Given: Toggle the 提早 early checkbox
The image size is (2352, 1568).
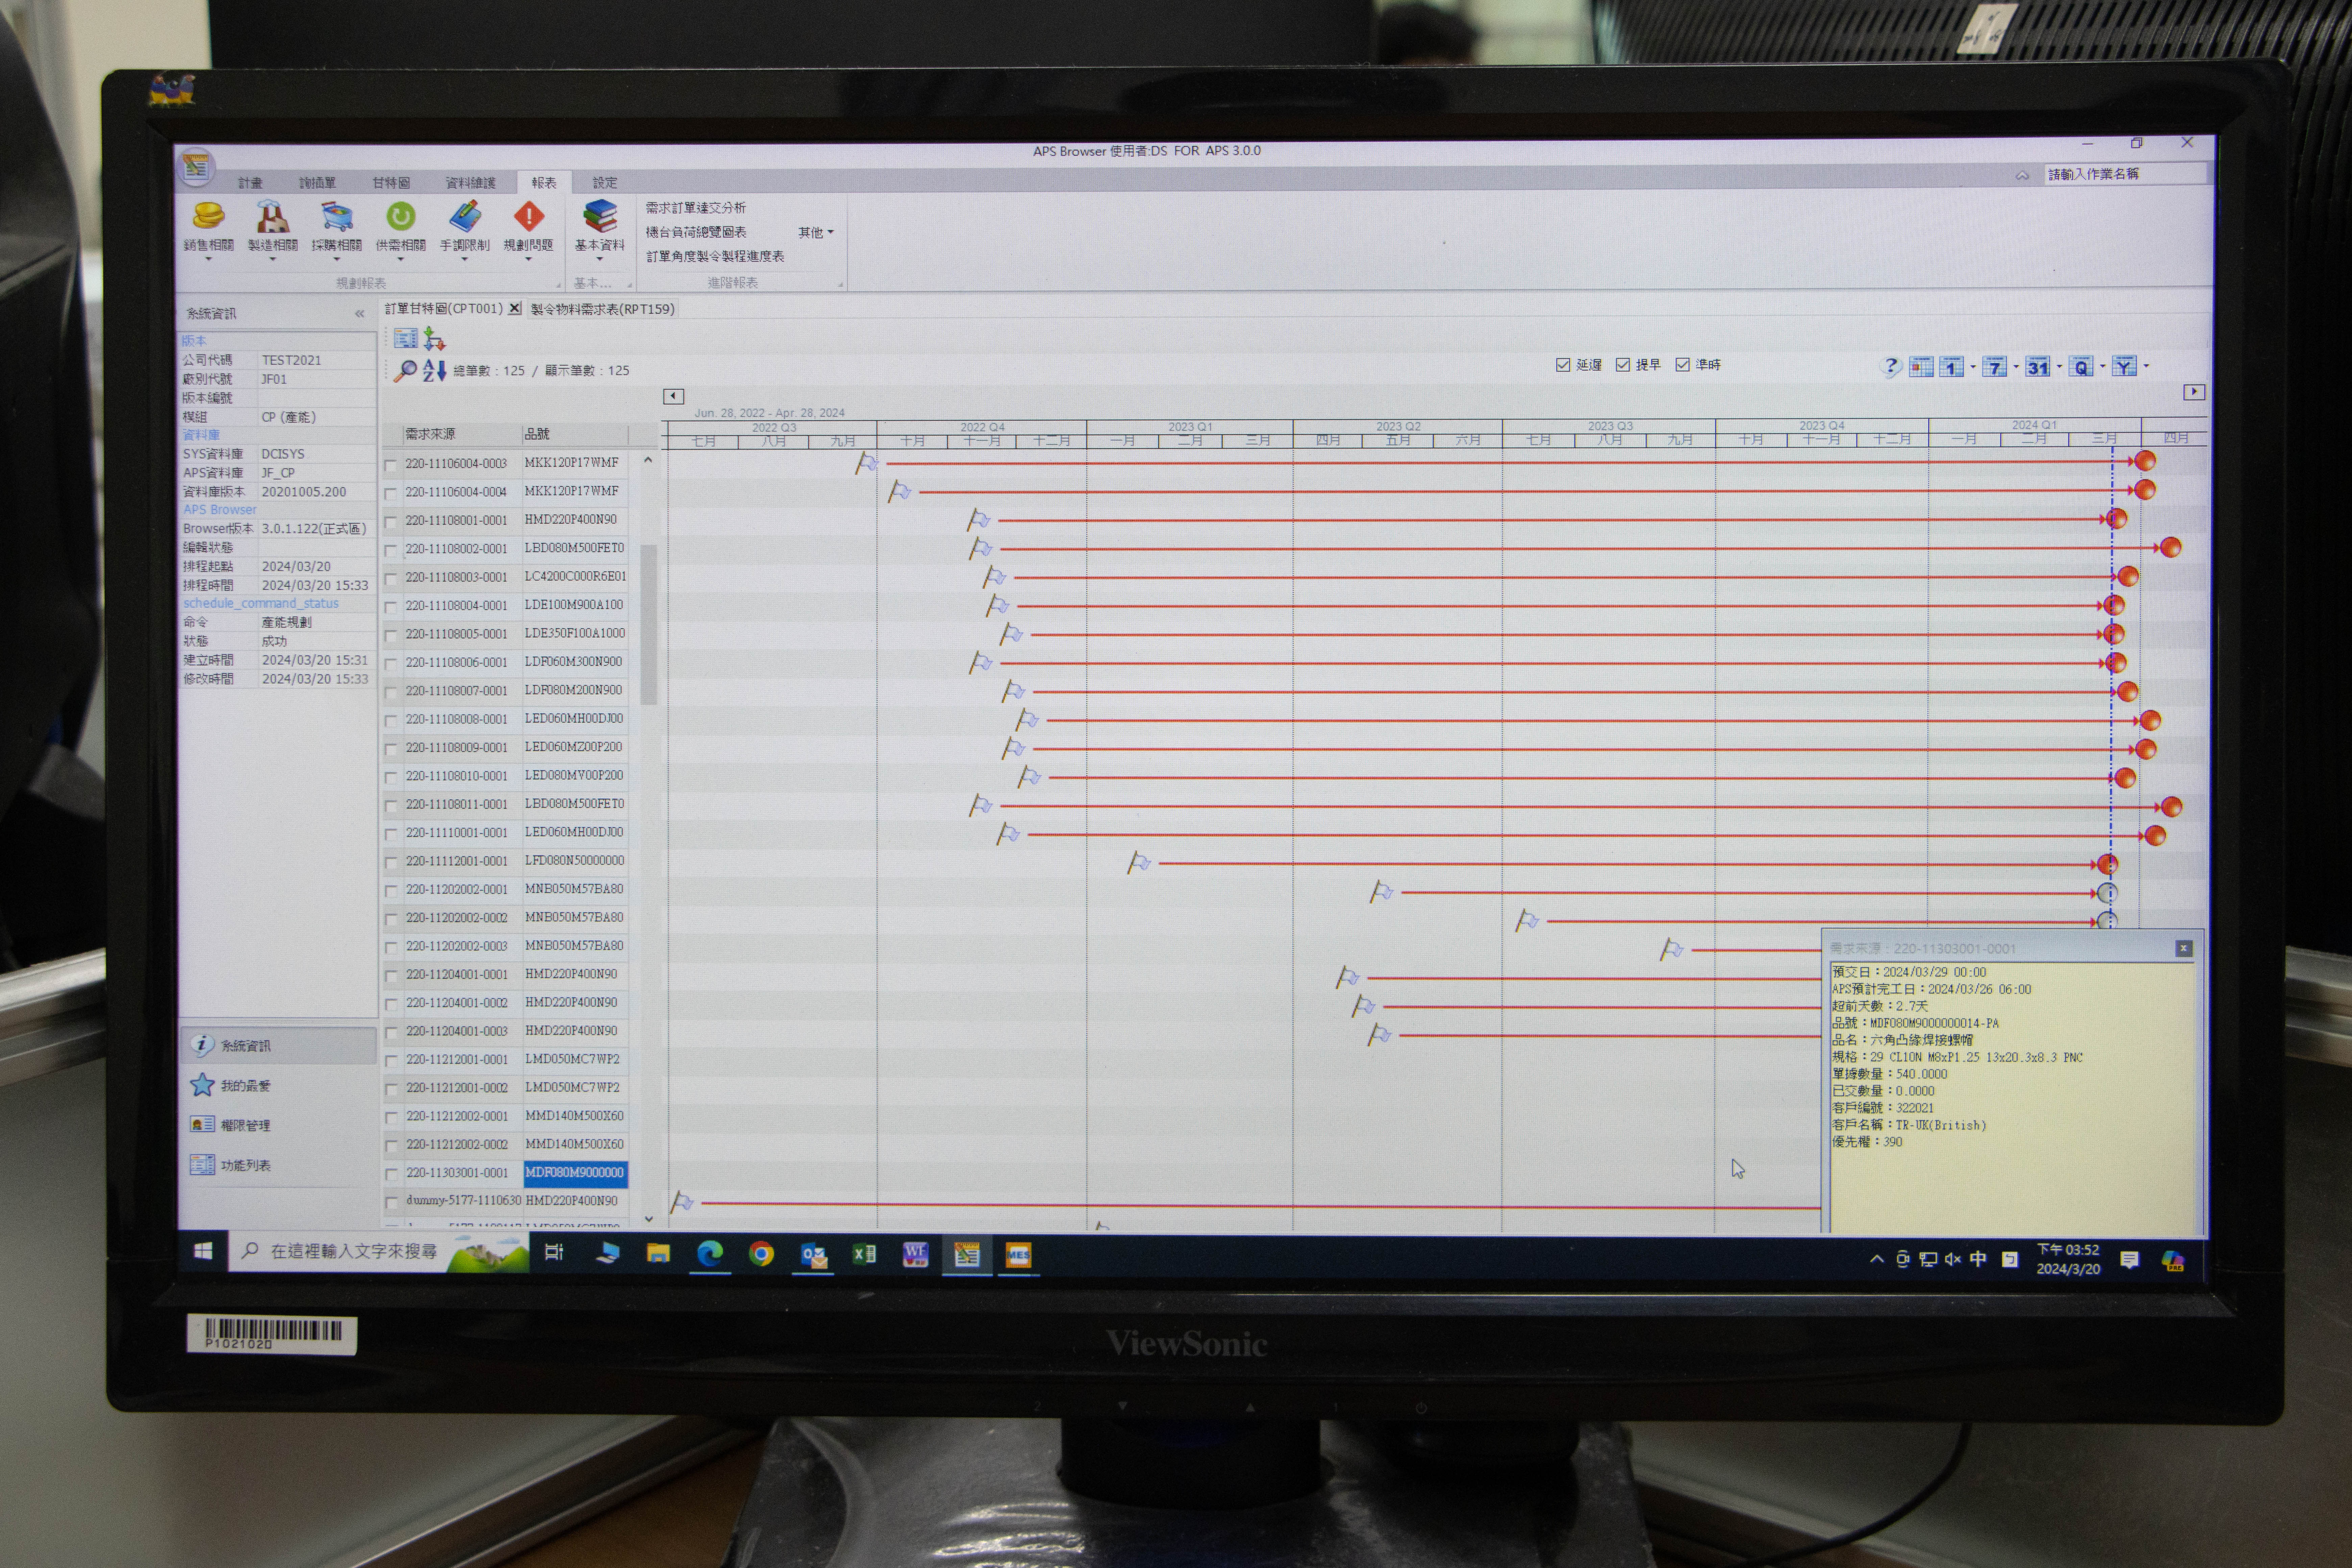Looking at the screenshot, I should pos(1623,365).
